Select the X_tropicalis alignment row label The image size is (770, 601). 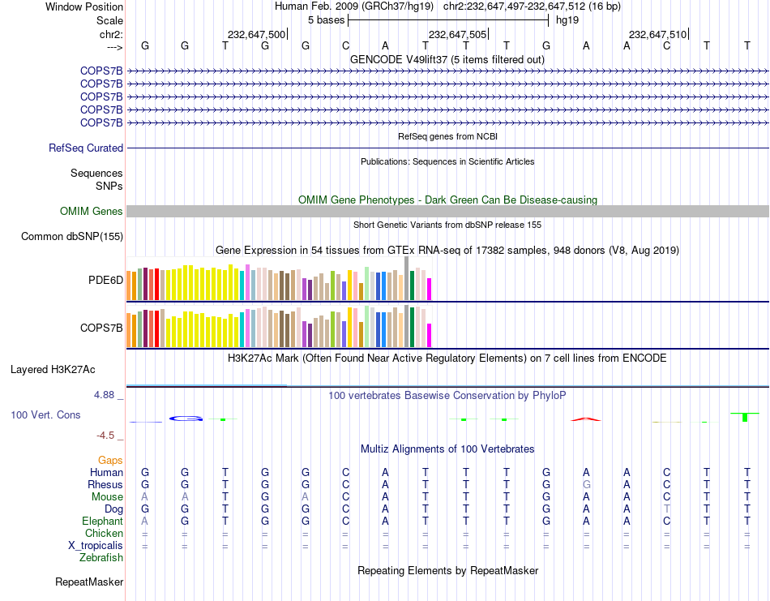pos(96,546)
